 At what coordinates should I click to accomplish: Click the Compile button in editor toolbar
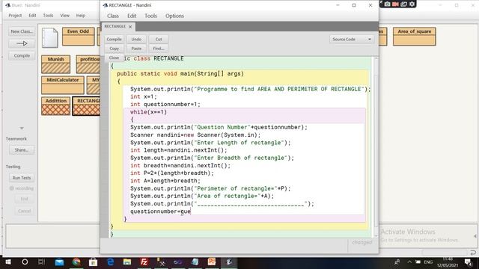[x=114, y=40]
